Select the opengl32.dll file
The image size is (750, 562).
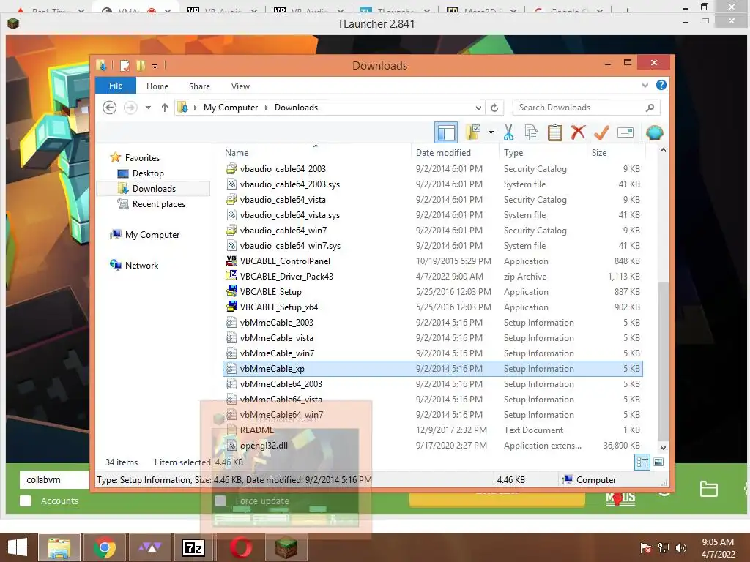(x=432, y=446)
